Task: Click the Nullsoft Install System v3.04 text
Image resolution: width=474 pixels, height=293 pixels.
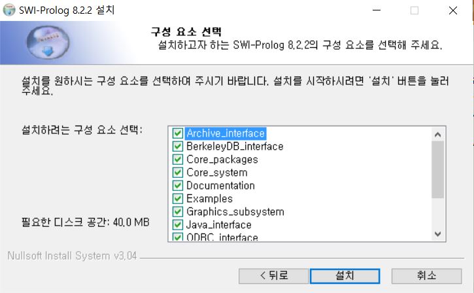Action: [x=73, y=256]
